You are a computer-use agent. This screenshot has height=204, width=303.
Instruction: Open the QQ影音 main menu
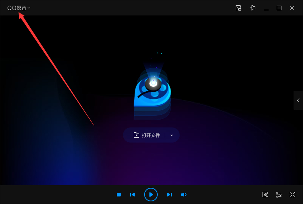(x=19, y=8)
